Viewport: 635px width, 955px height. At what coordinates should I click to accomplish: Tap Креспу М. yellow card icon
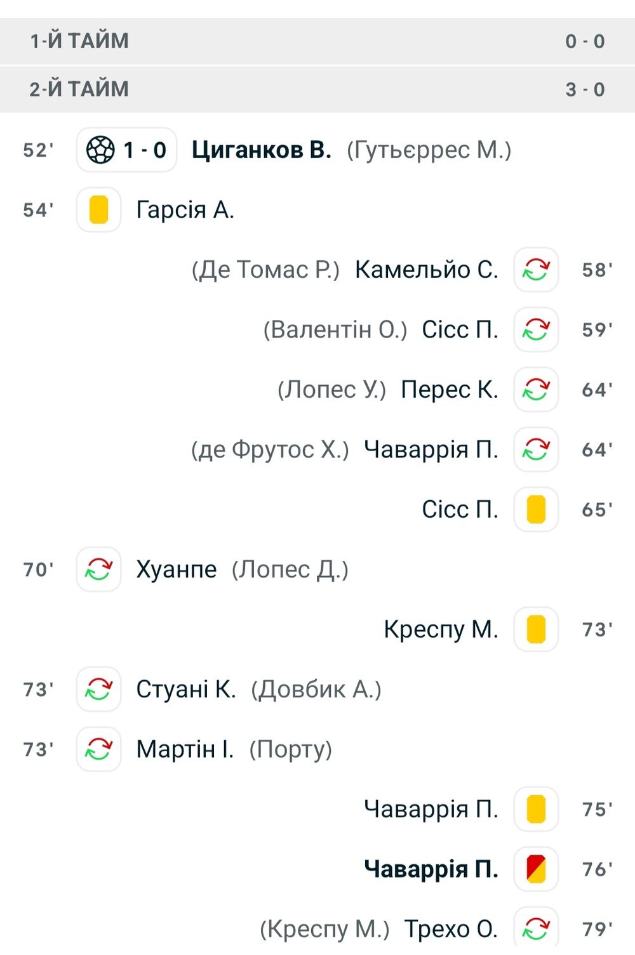click(x=536, y=629)
